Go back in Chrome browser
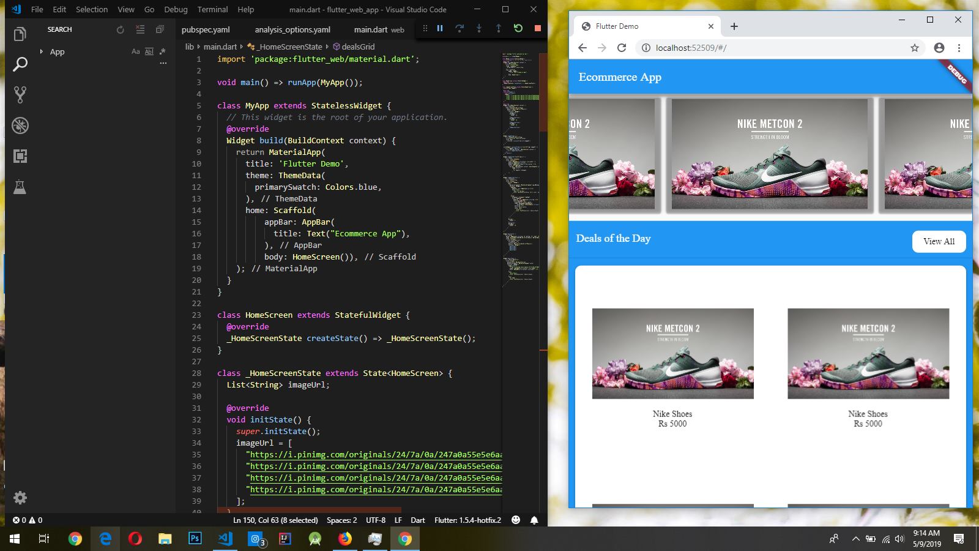 pyautogui.click(x=582, y=48)
